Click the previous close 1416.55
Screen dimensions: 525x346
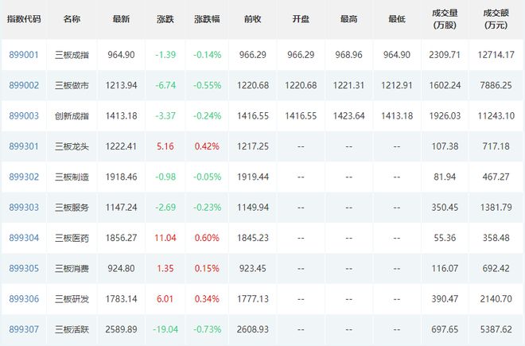(252, 116)
